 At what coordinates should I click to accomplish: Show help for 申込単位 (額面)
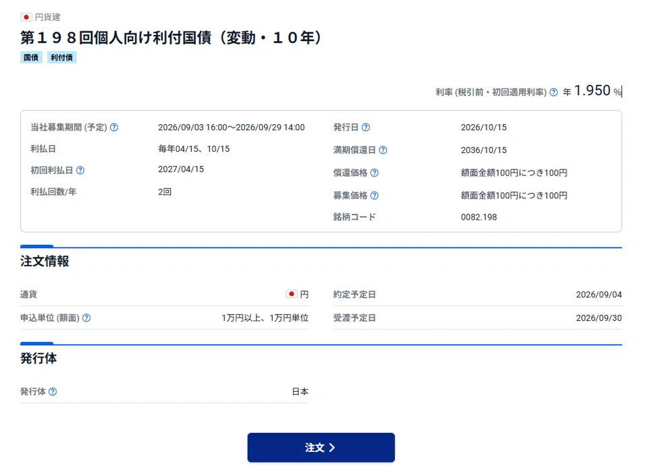click(x=86, y=318)
